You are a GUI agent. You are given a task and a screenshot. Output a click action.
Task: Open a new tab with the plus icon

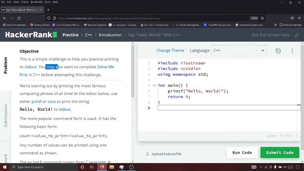[x=48, y=9]
